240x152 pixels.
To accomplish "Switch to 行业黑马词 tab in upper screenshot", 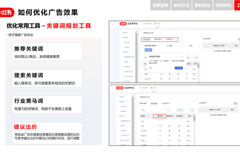I will click(169, 39).
